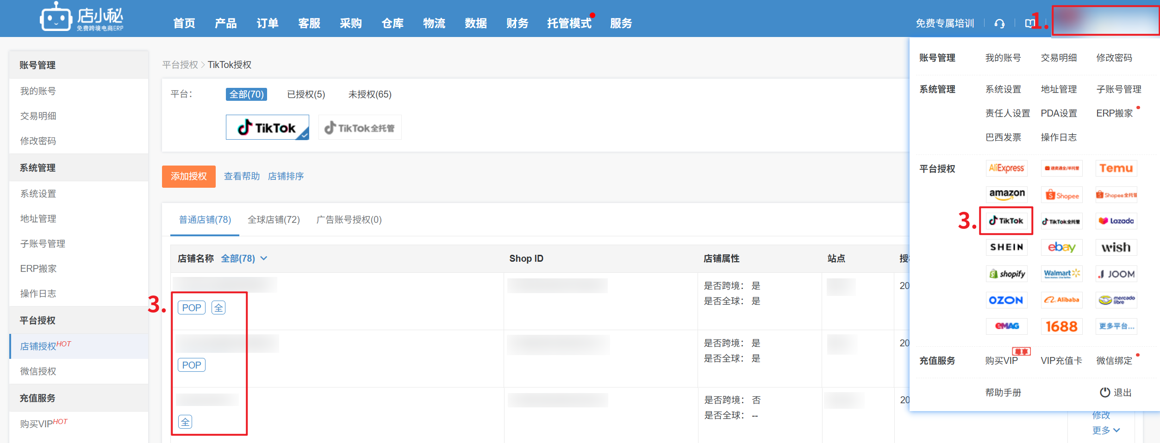The height and width of the screenshot is (443, 1160).
Task: Open the 订单 menu in top navigation
Action: (x=267, y=23)
